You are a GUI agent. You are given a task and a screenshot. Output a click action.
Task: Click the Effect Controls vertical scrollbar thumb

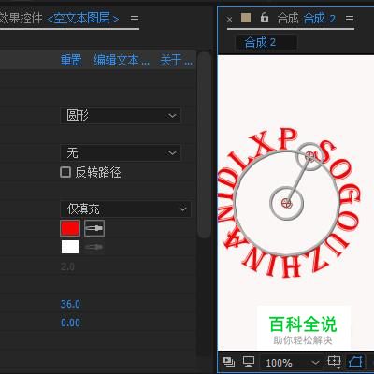204,145
